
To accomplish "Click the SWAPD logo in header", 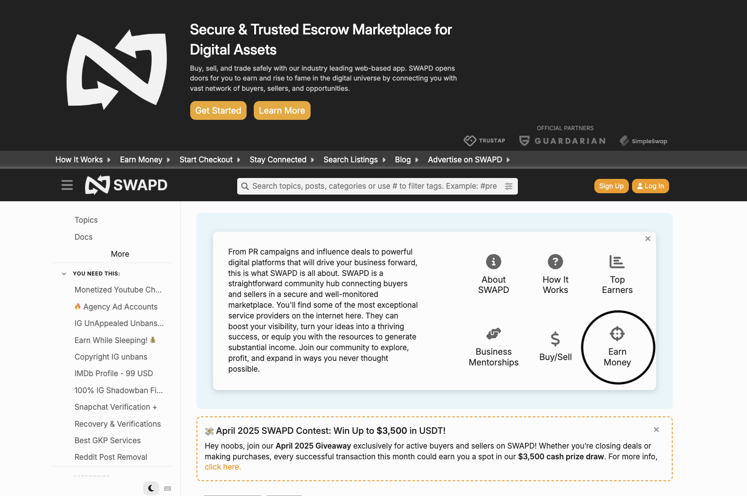I will [126, 185].
